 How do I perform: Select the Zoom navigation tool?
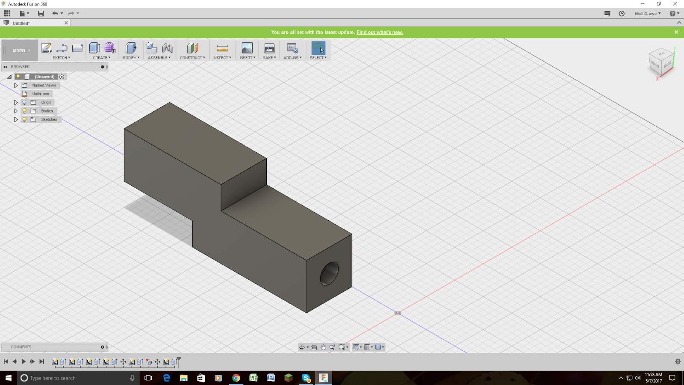coord(332,347)
